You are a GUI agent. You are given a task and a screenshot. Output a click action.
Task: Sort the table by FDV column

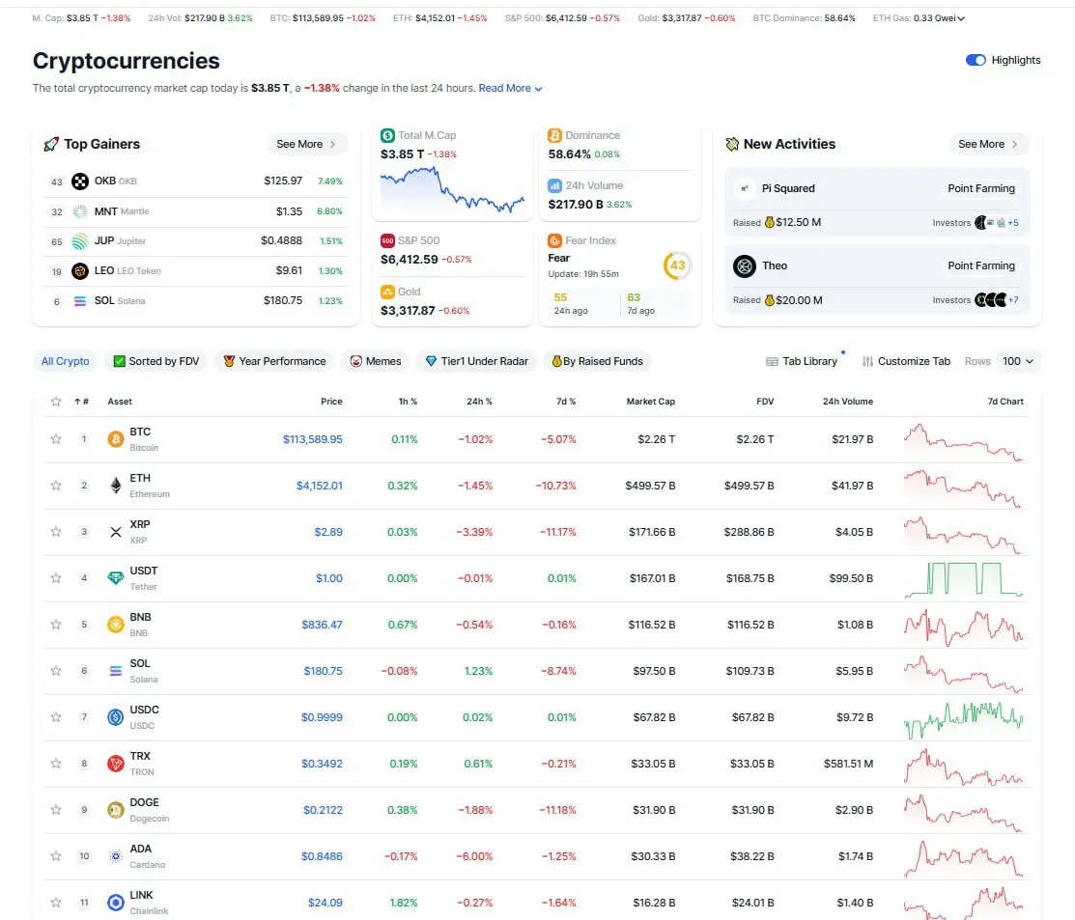765,402
